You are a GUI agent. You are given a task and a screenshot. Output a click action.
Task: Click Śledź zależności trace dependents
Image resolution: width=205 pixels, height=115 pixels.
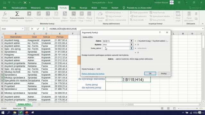pos(138,16)
